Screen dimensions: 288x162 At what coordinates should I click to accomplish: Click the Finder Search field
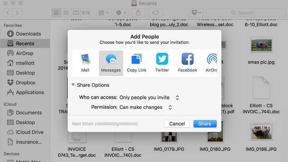[x=246, y=13]
